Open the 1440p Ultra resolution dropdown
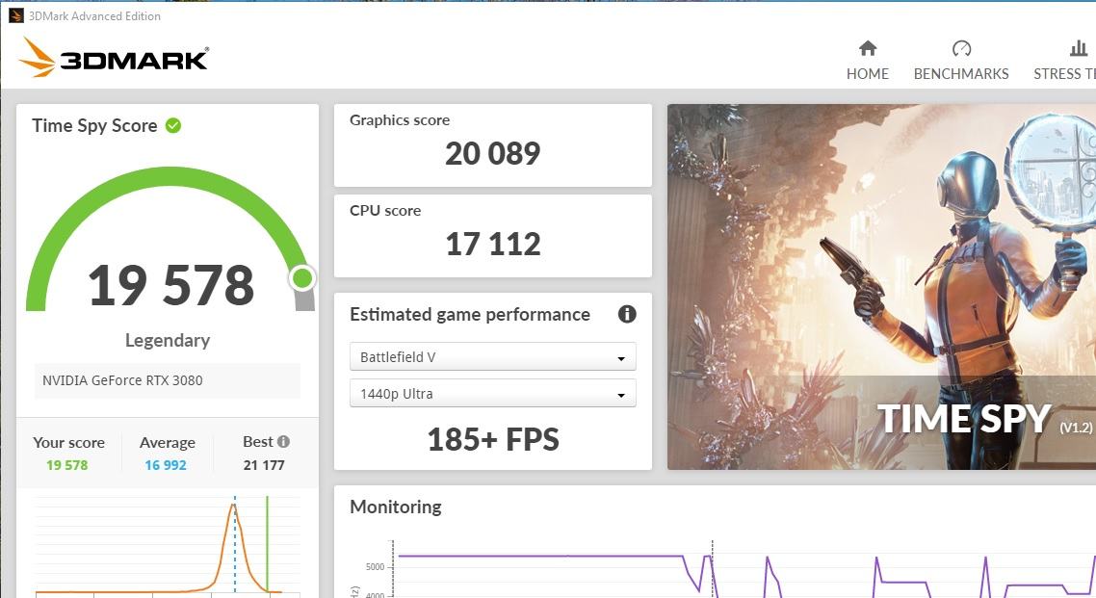 [493, 393]
